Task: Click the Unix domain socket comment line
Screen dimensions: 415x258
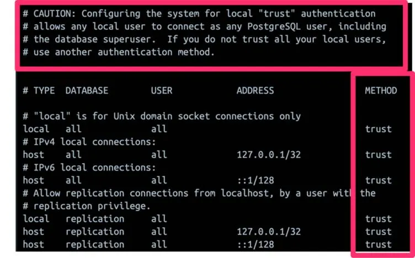Action: pyautogui.click(x=162, y=116)
